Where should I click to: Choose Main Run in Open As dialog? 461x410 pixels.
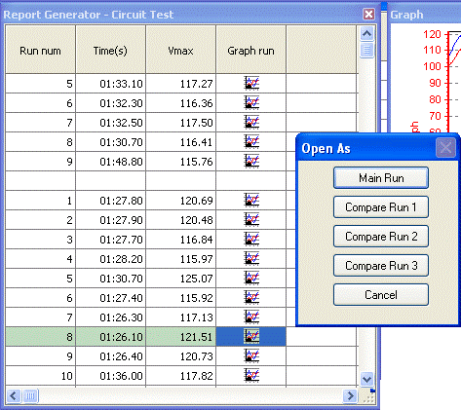pos(381,178)
